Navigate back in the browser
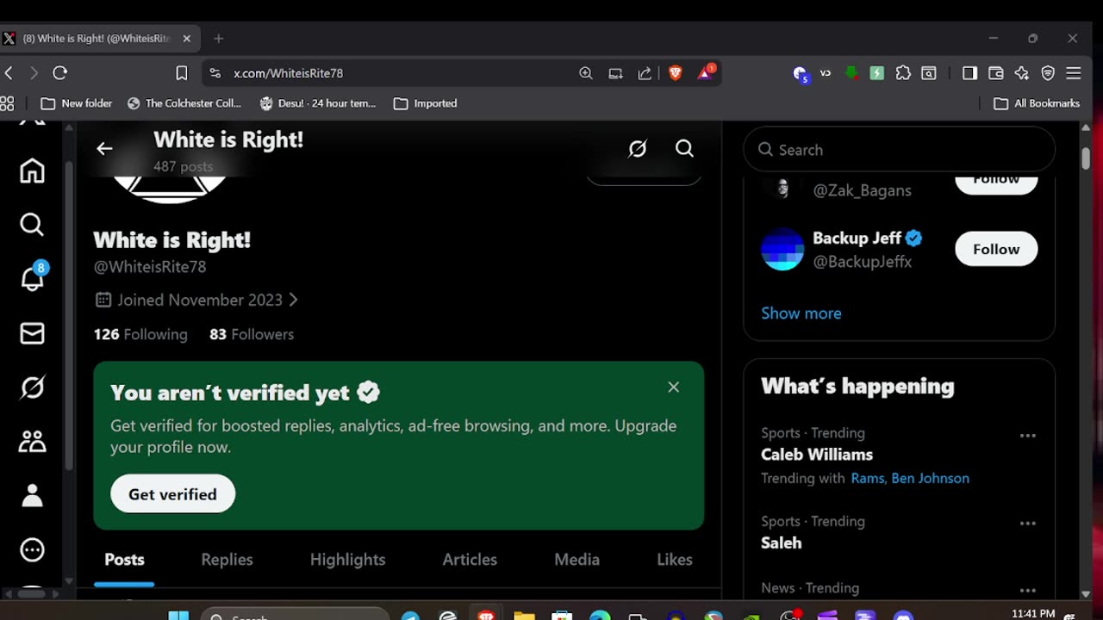 click(x=9, y=73)
